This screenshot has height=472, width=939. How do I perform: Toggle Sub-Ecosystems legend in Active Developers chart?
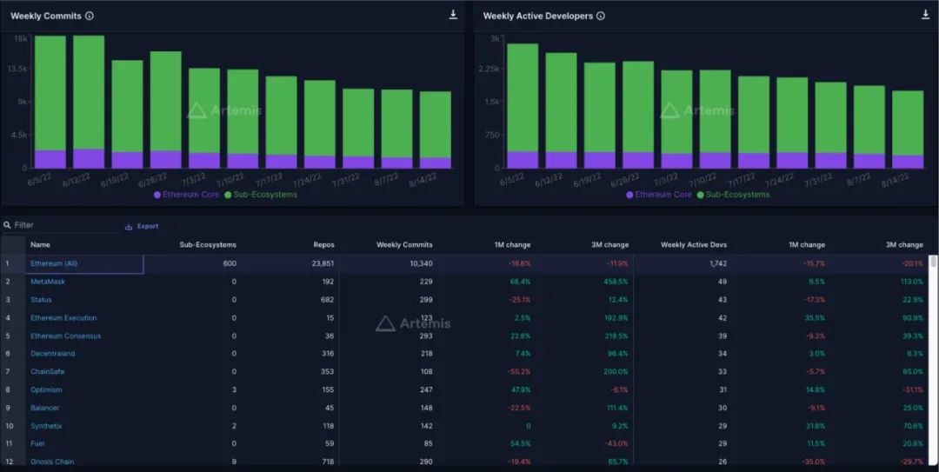pyautogui.click(x=734, y=195)
